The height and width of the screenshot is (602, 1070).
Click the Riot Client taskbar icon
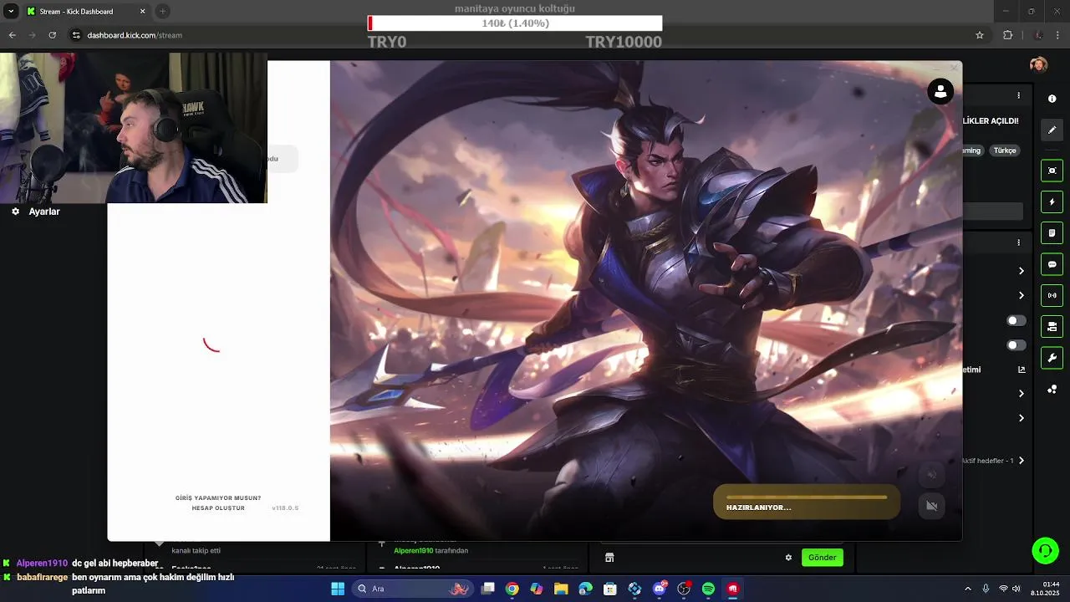tap(733, 589)
